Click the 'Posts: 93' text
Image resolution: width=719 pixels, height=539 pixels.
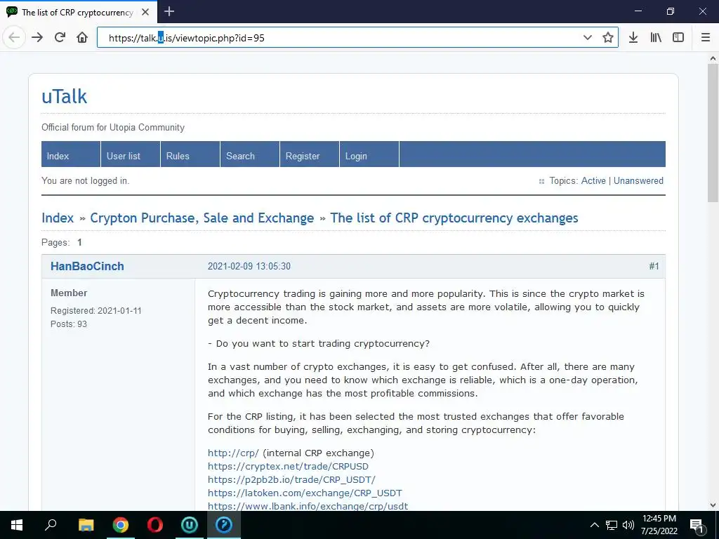pos(69,324)
